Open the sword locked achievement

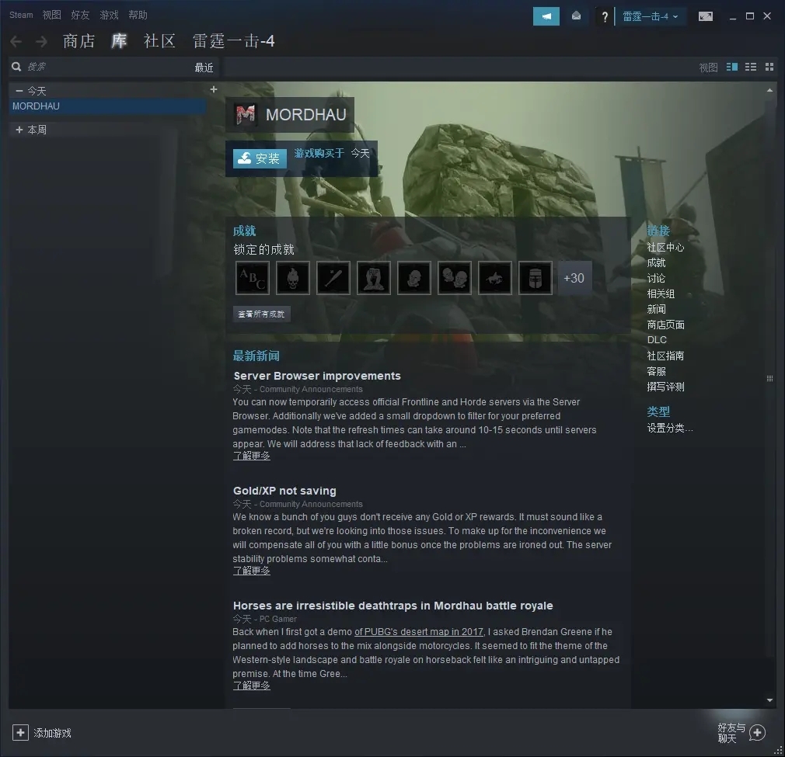pos(333,278)
